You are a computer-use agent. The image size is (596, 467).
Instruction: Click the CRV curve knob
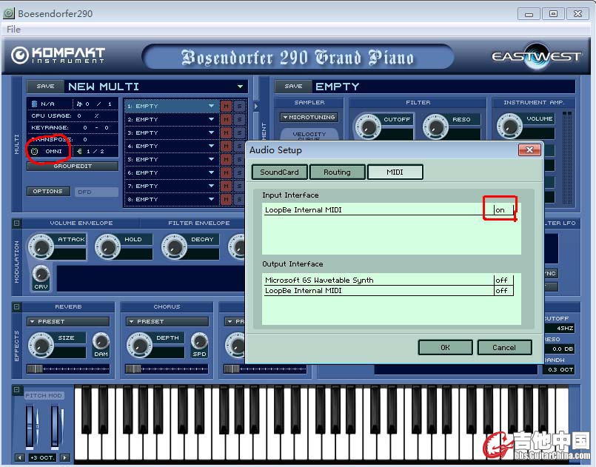[x=41, y=274]
